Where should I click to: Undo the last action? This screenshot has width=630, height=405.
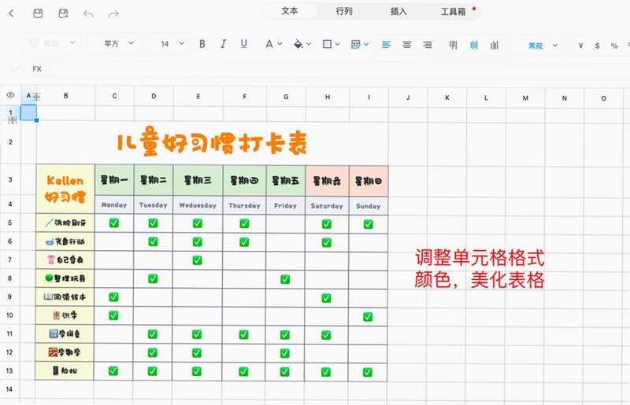click(x=88, y=14)
